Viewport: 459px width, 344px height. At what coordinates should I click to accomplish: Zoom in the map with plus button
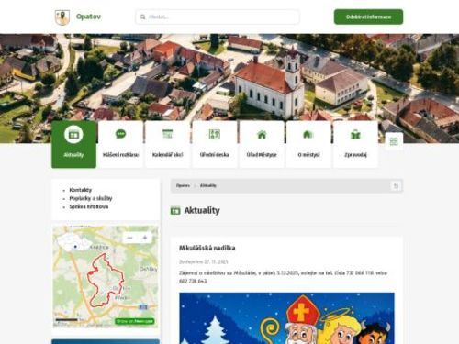(x=145, y=238)
